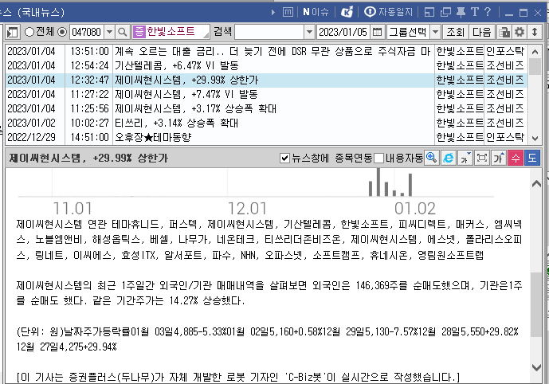The height and width of the screenshot is (384, 549).
Task: Click the 11.01 chart date label
Action: [73, 209]
